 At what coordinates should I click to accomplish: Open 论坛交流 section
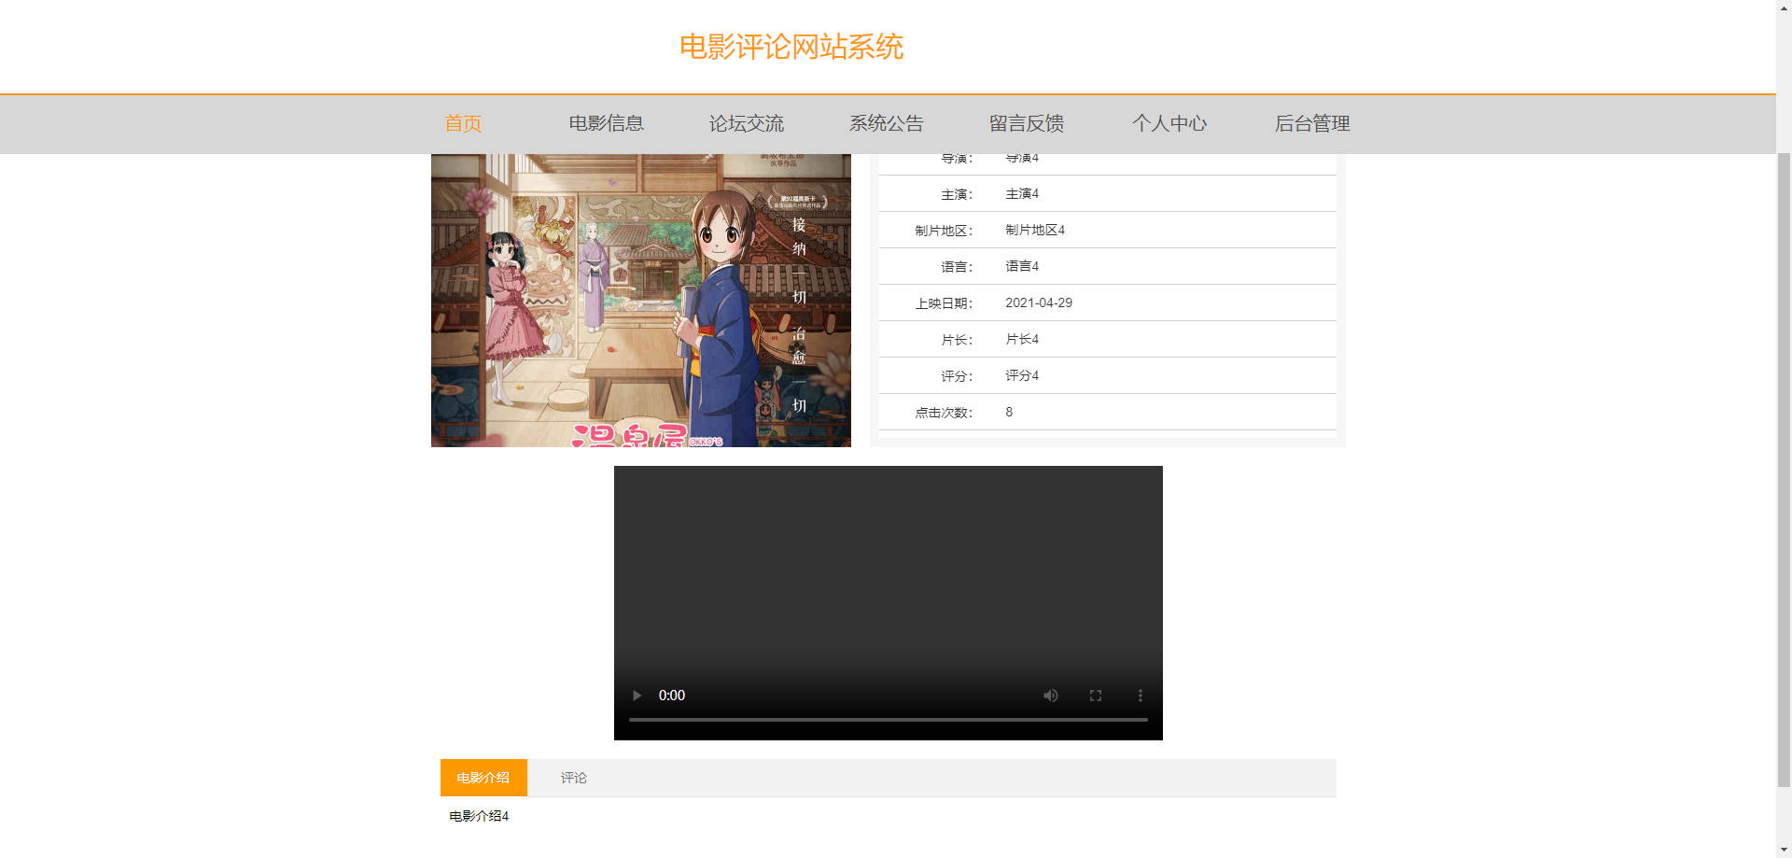click(x=747, y=123)
